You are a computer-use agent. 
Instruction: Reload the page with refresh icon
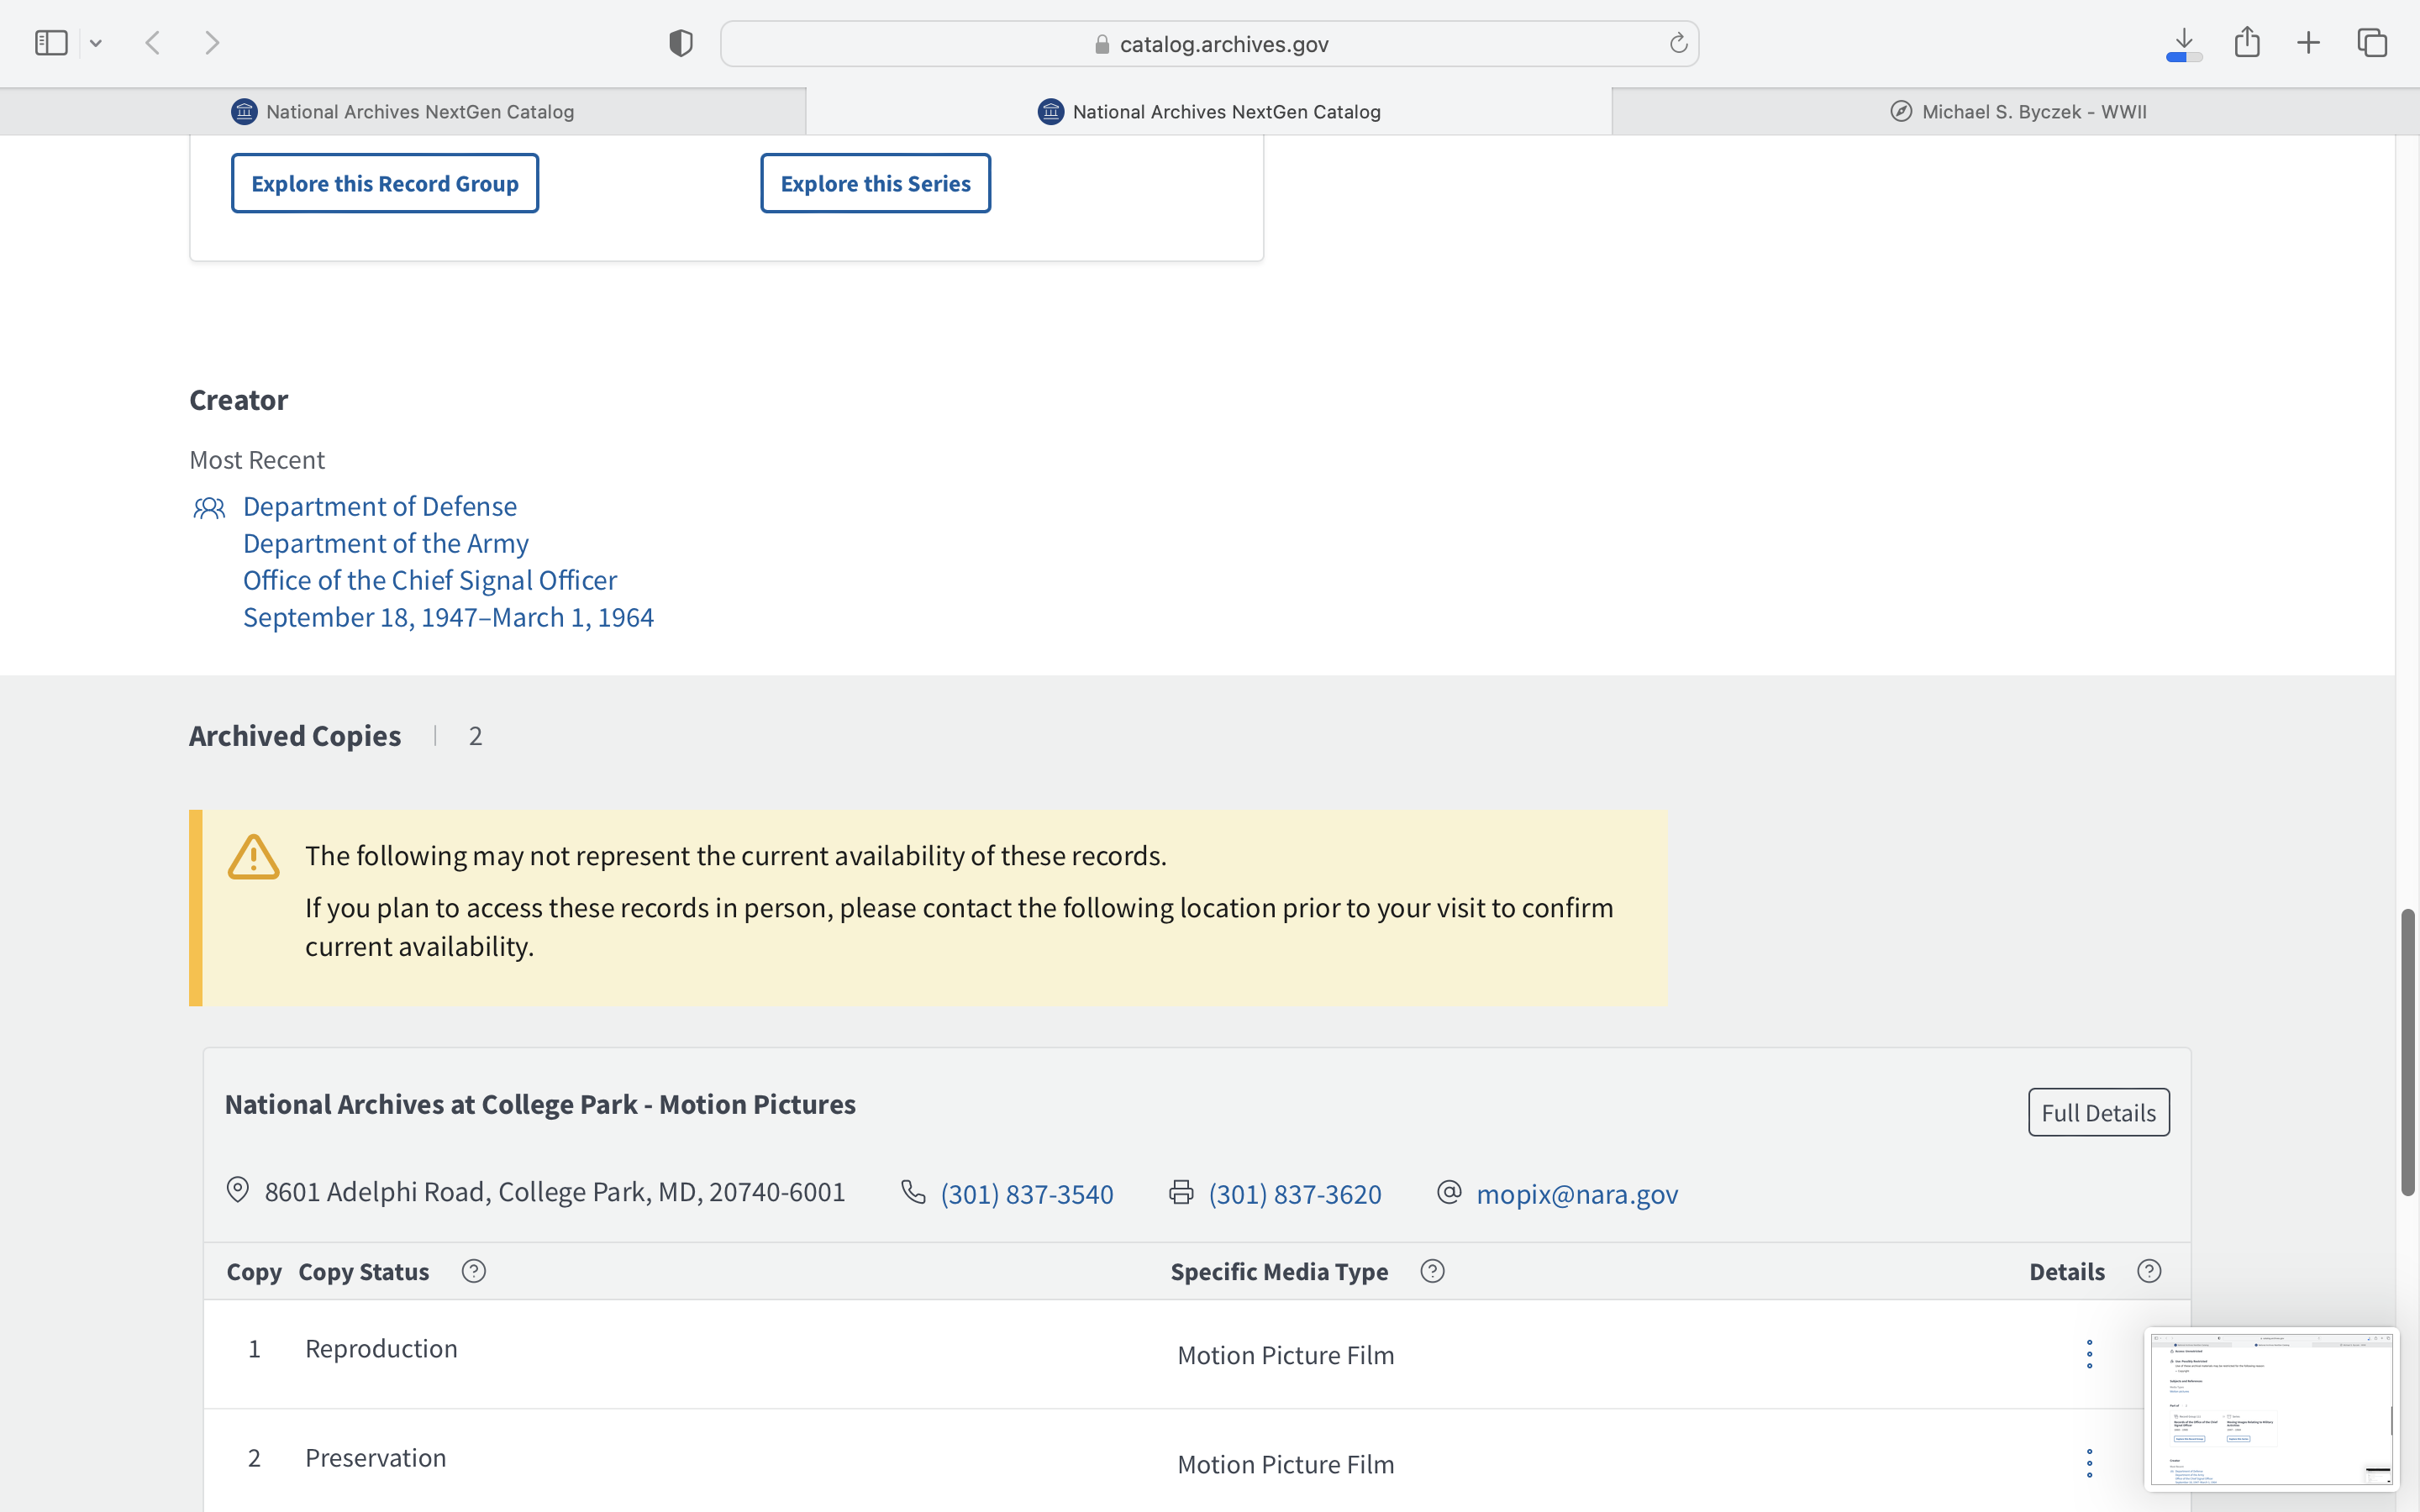(1678, 43)
